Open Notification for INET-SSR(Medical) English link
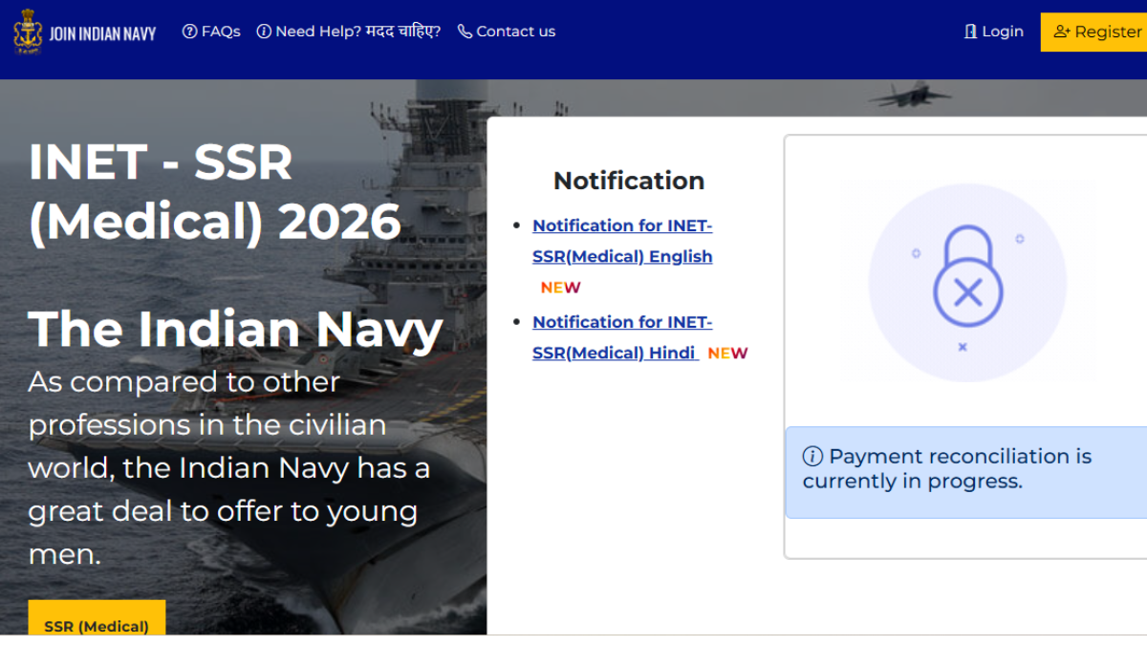The height and width of the screenshot is (645, 1147). [x=622, y=241]
